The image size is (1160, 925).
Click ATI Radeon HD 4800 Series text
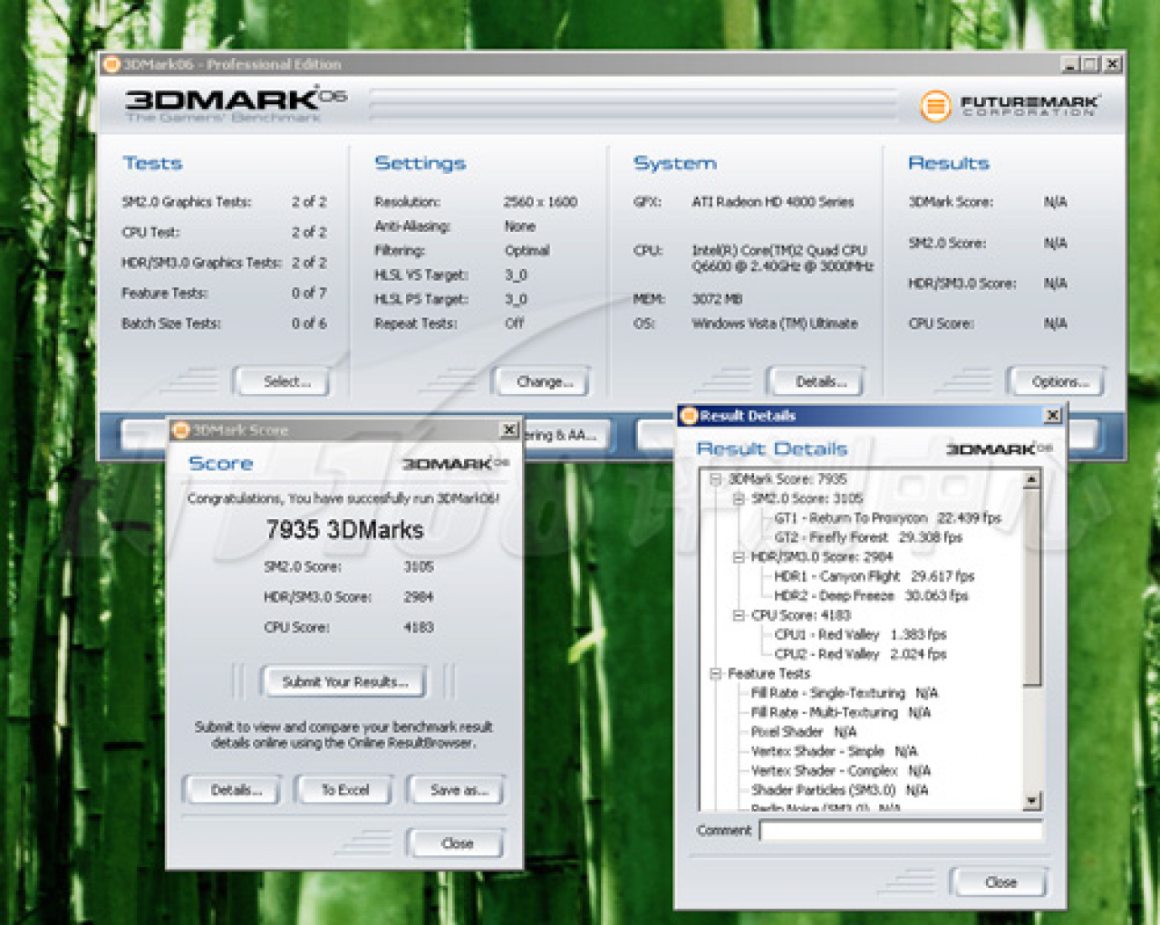coord(772,202)
